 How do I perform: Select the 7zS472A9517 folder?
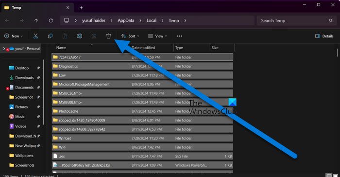[x=142, y=57]
